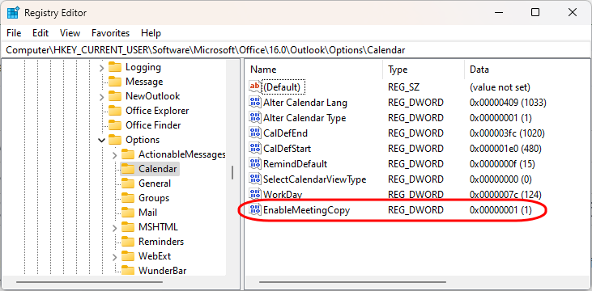Click the folder icon of Office Explorer key

point(115,111)
